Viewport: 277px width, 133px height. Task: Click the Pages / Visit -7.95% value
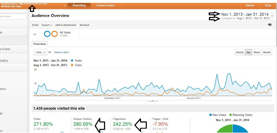160,124
